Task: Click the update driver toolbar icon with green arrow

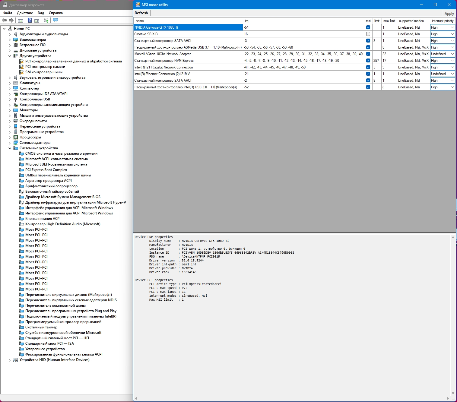Action: (x=46, y=20)
